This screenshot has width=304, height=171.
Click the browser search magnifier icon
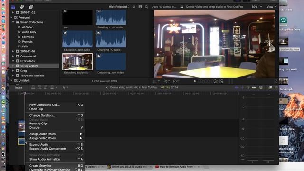146,7
